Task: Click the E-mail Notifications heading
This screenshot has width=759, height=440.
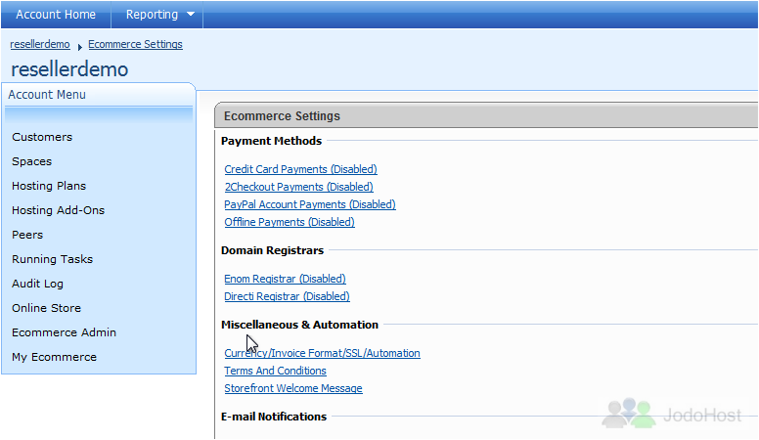Action: pyautogui.click(x=274, y=417)
